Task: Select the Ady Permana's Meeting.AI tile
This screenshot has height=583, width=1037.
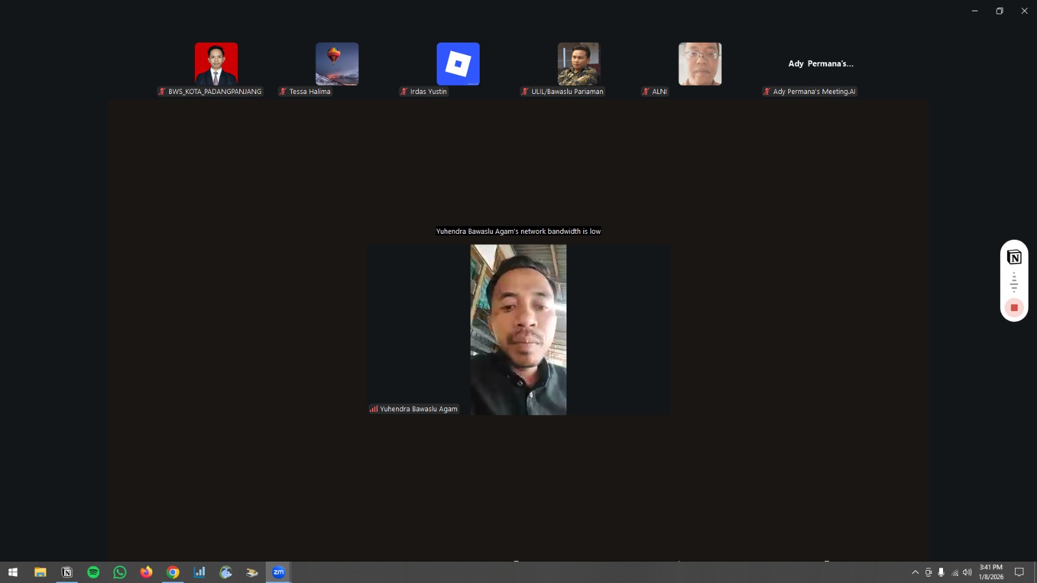Action: tap(821, 64)
